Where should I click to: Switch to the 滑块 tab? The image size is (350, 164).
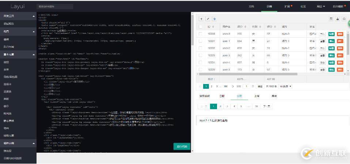tap(274, 96)
